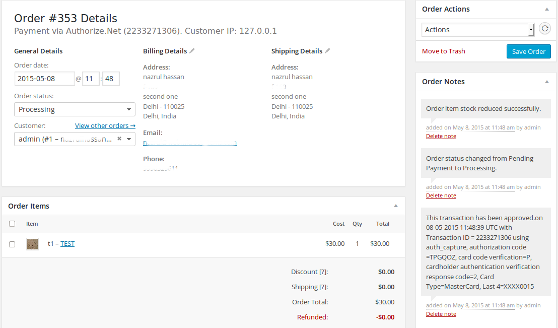Click the billing Delhi - 110025 line
The image size is (558, 328).
(164, 106)
